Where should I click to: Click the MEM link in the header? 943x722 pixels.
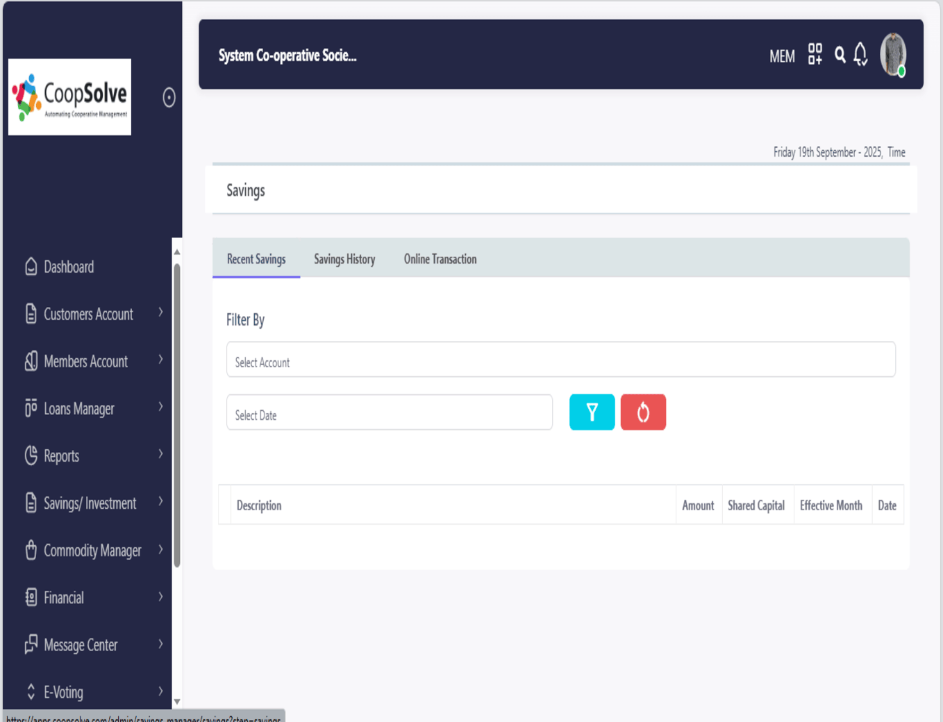point(782,56)
